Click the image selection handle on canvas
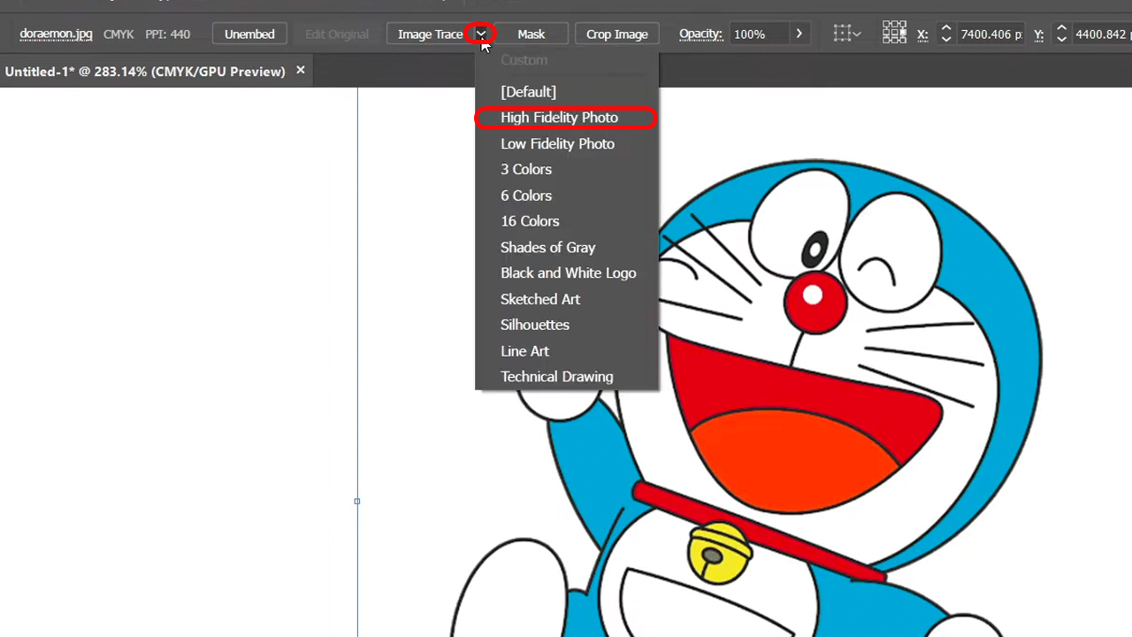1132x637 pixels. (357, 501)
